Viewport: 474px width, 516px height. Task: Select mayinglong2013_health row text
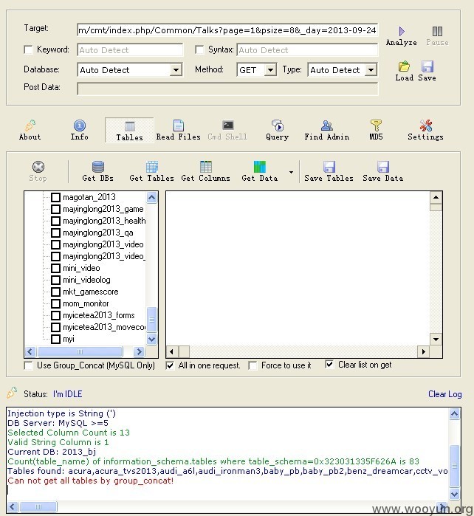pos(104,221)
